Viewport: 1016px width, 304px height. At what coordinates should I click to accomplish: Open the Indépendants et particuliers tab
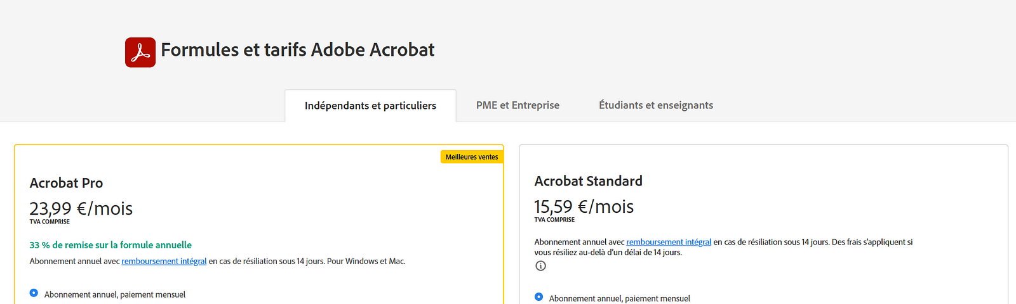pyautogui.click(x=370, y=105)
